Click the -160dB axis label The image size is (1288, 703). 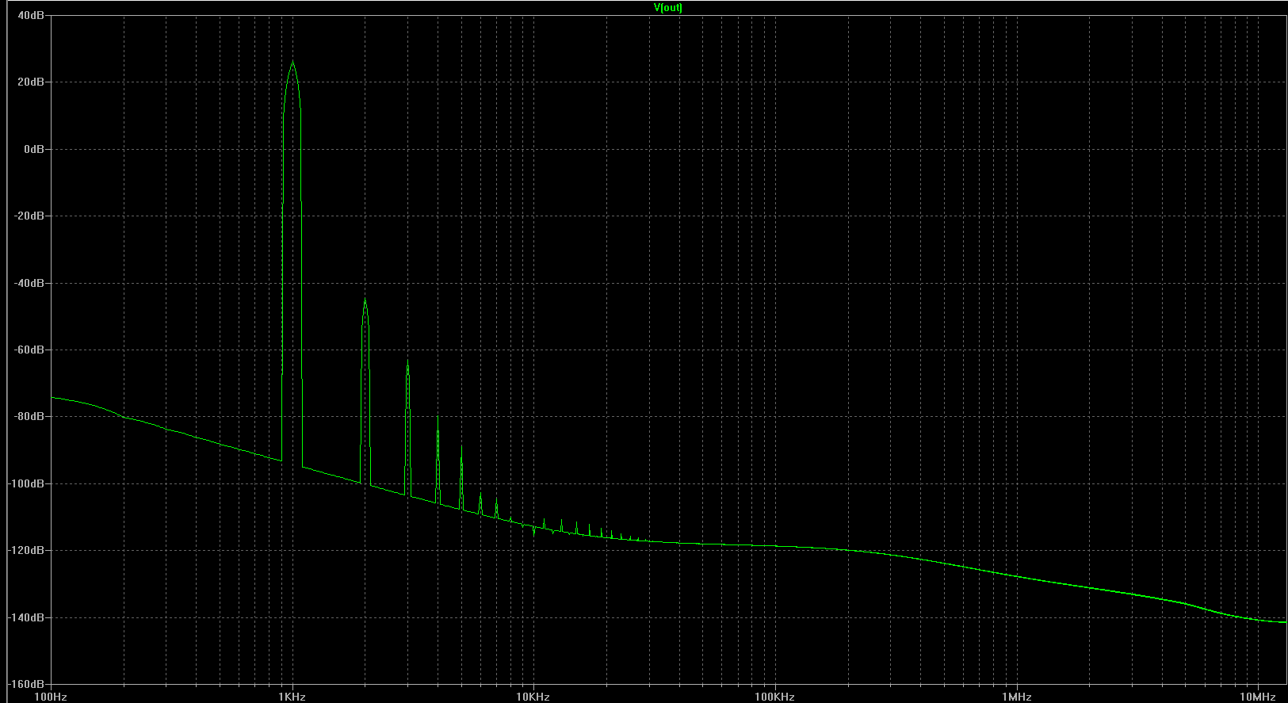26,683
